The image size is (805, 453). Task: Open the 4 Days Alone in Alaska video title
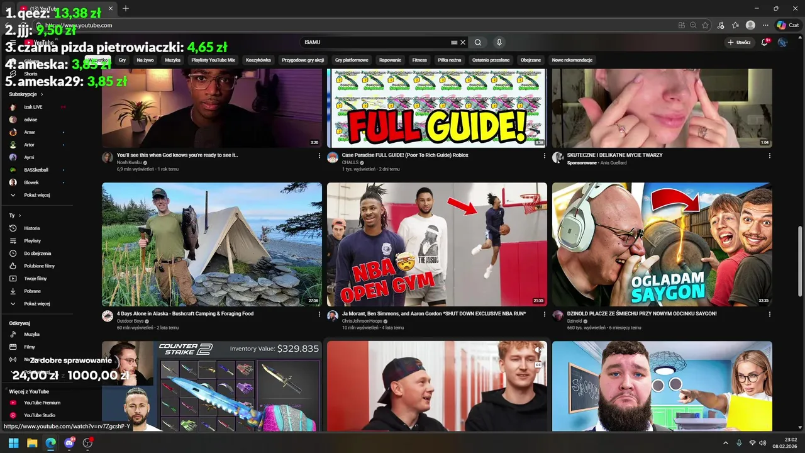tap(185, 313)
